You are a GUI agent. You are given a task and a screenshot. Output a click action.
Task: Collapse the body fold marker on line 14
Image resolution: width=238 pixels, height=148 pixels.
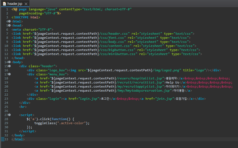point(10,62)
